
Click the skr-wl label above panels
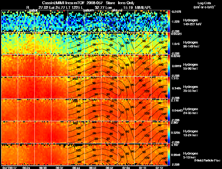(117, 11)
